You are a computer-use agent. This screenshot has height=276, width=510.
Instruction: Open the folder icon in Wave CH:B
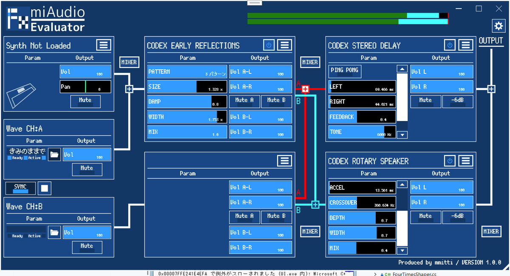click(54, 232)
